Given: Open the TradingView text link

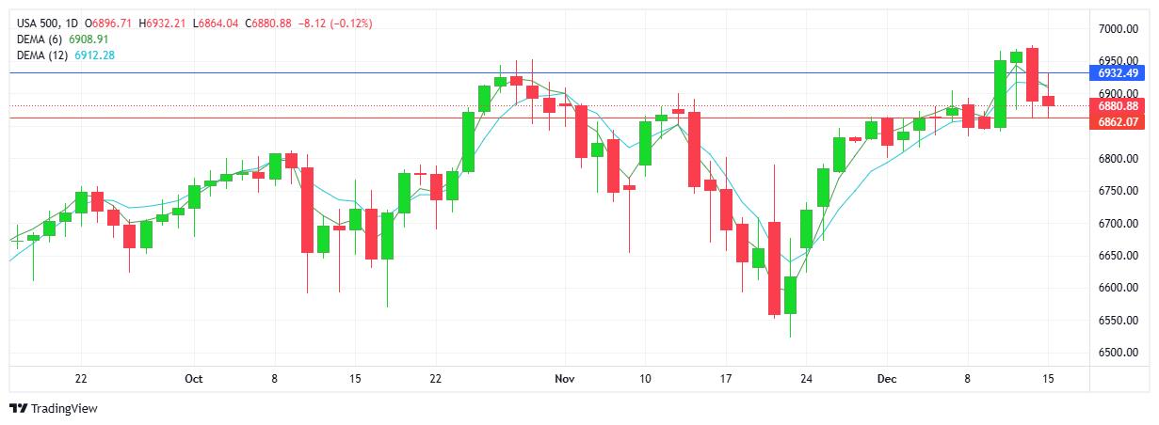Looking at the screenshot, I should (64, 409).
